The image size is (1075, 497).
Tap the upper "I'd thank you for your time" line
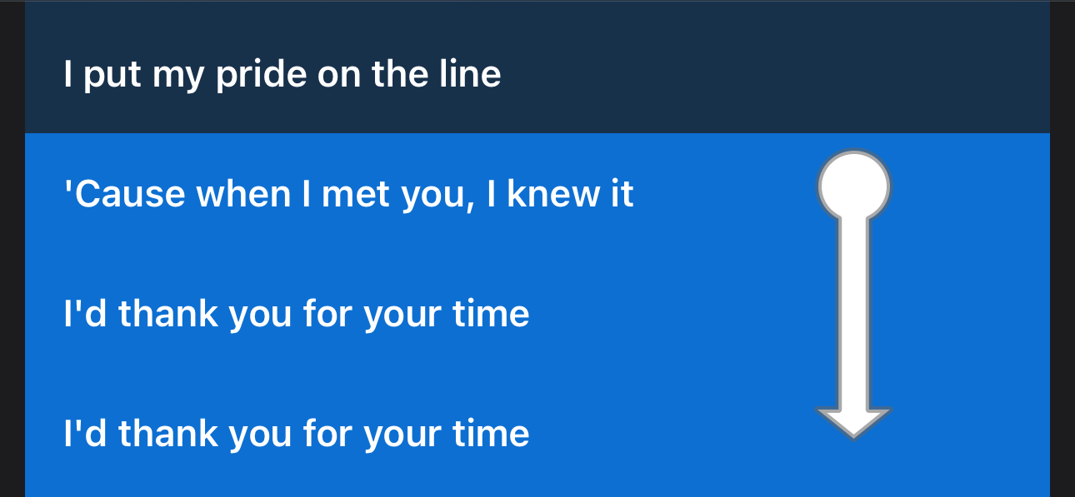pos(297,314)
